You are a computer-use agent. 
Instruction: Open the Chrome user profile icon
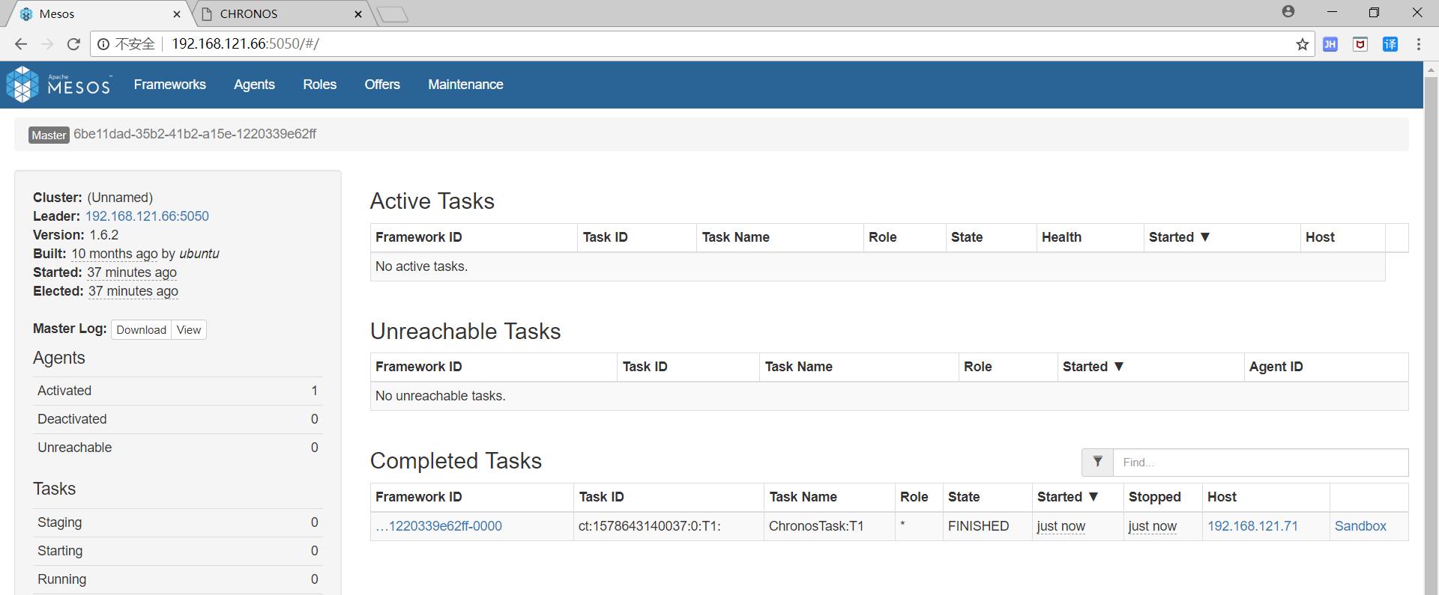click(1288, 12)
